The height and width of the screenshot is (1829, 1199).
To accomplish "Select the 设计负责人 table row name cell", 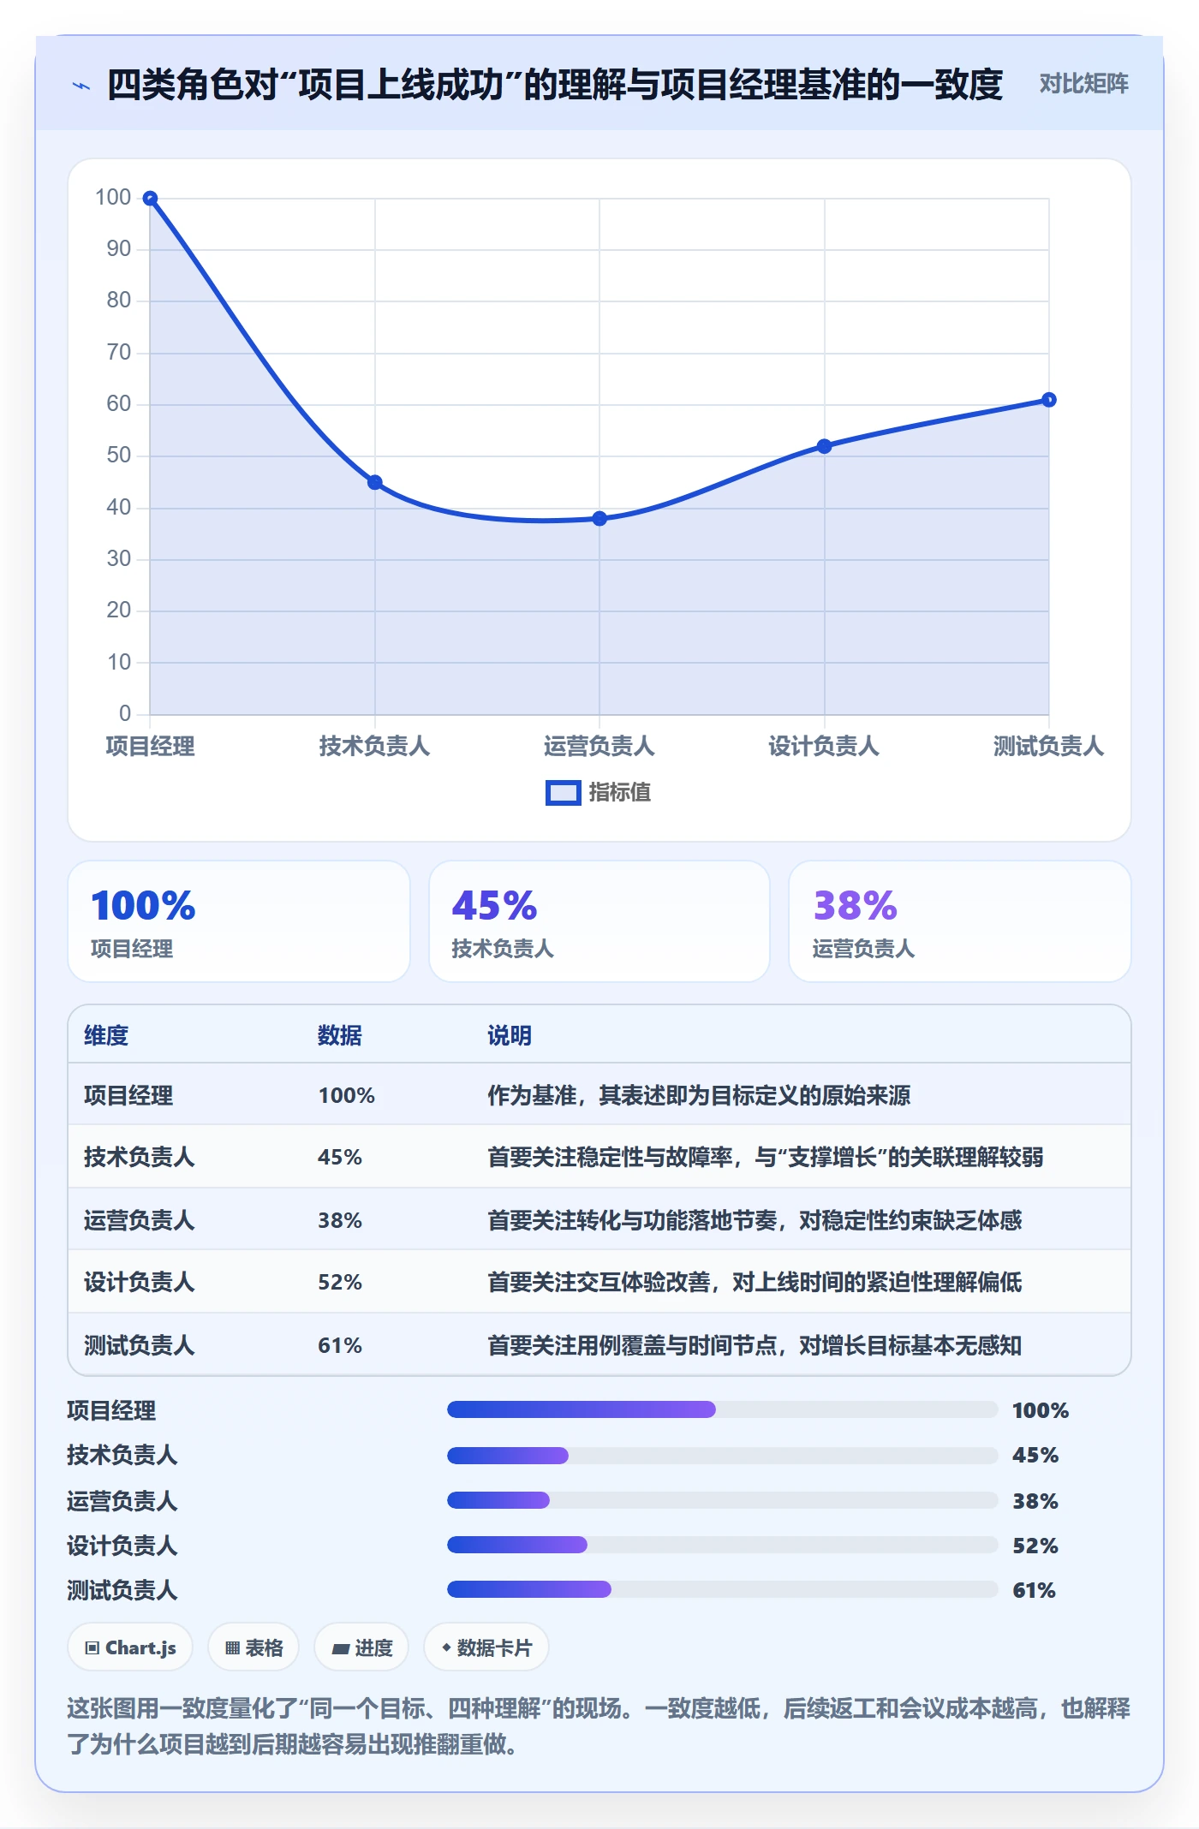I will (139, 1282).
